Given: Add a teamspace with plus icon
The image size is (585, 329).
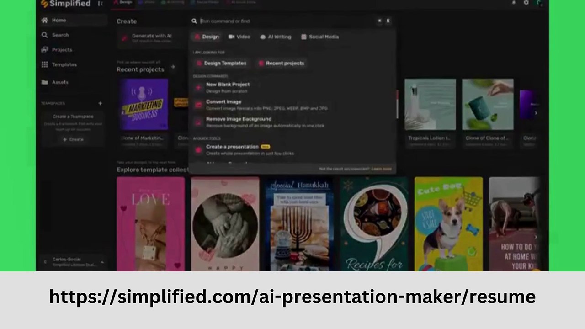Looking at the screenshot, I should [100, 103].
